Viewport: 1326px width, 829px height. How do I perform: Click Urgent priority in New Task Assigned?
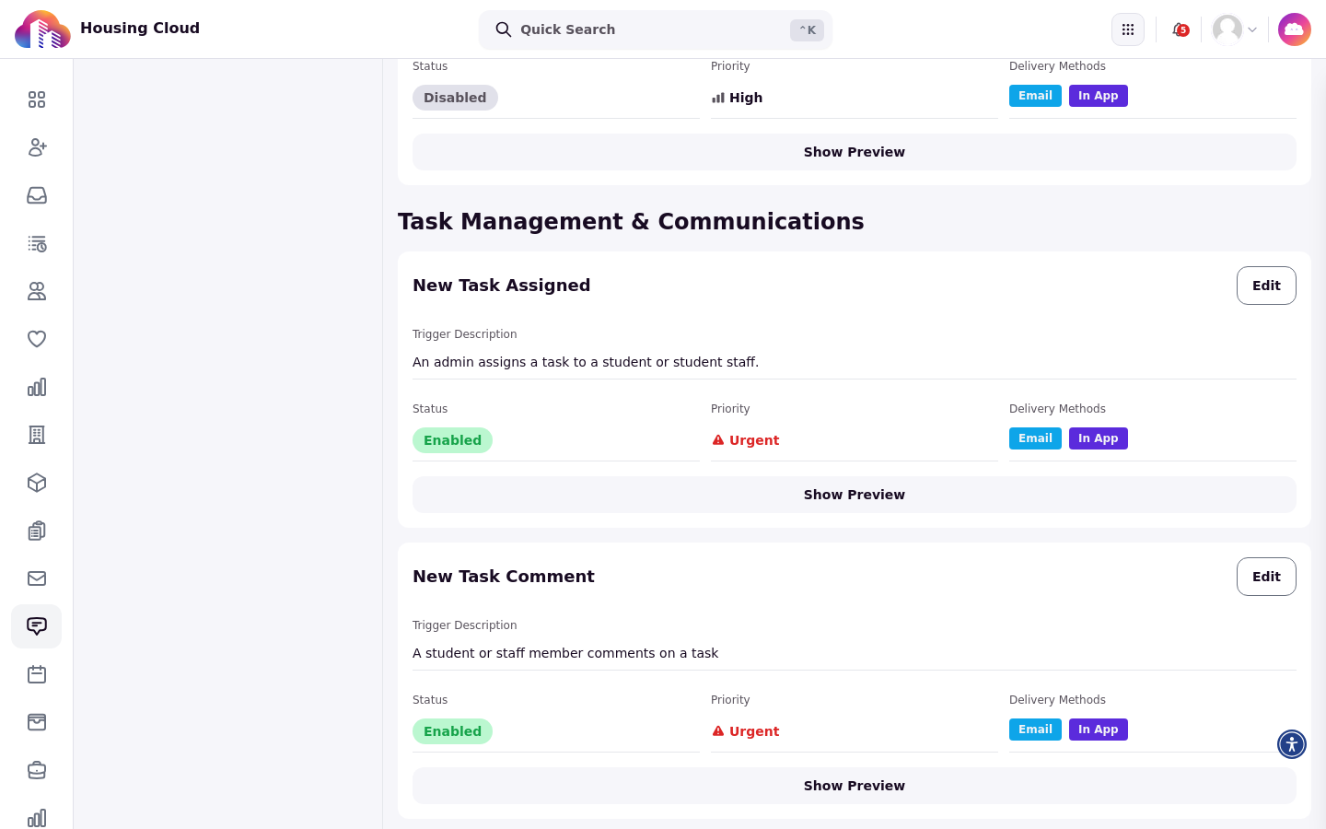click(746, 440)
